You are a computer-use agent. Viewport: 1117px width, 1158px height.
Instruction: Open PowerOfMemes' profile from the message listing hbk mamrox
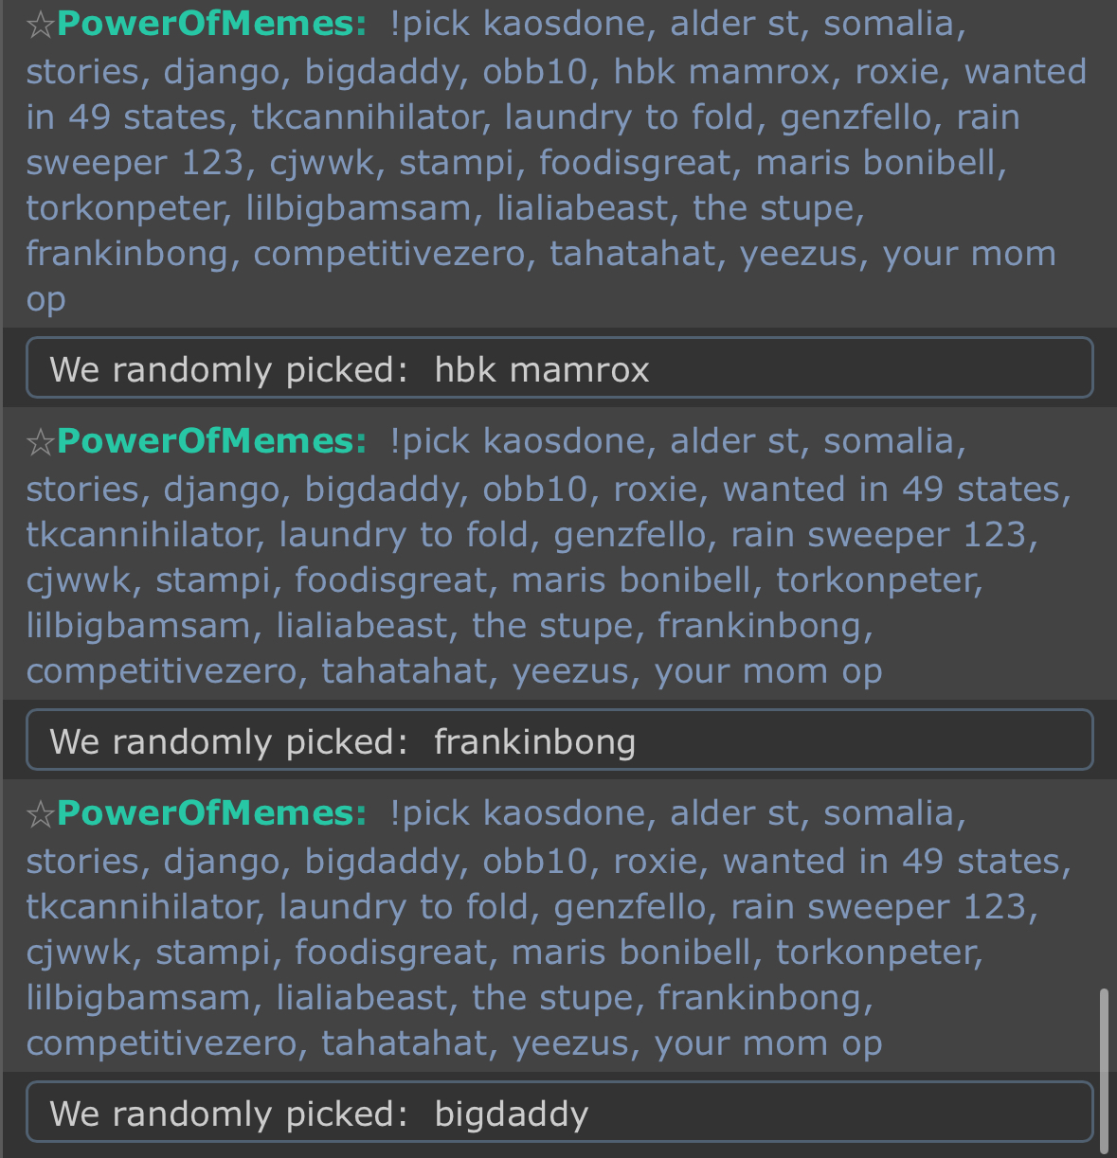(x=211, y=25)
